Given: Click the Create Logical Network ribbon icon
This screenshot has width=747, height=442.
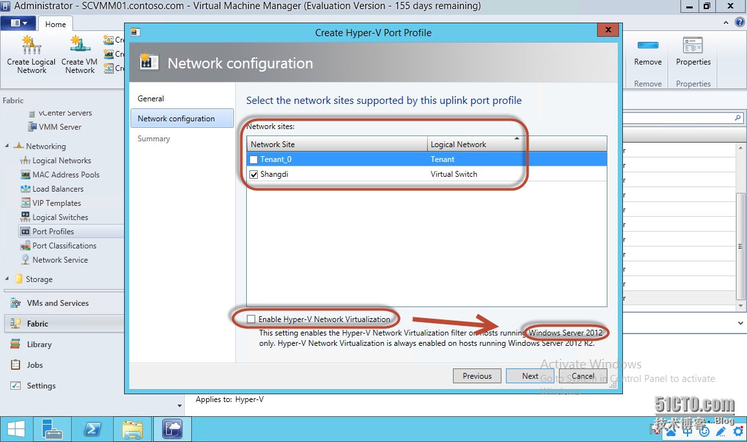Looking at the screenshot, I should coord(32,45).
